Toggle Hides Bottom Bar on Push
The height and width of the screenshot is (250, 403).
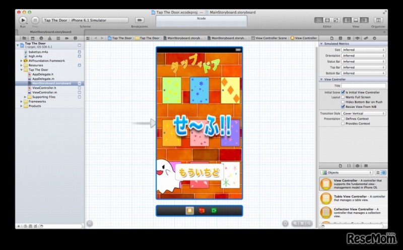(x=343, y=102)
